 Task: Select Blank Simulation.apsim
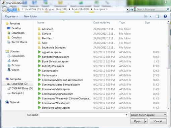coord(55,61)
